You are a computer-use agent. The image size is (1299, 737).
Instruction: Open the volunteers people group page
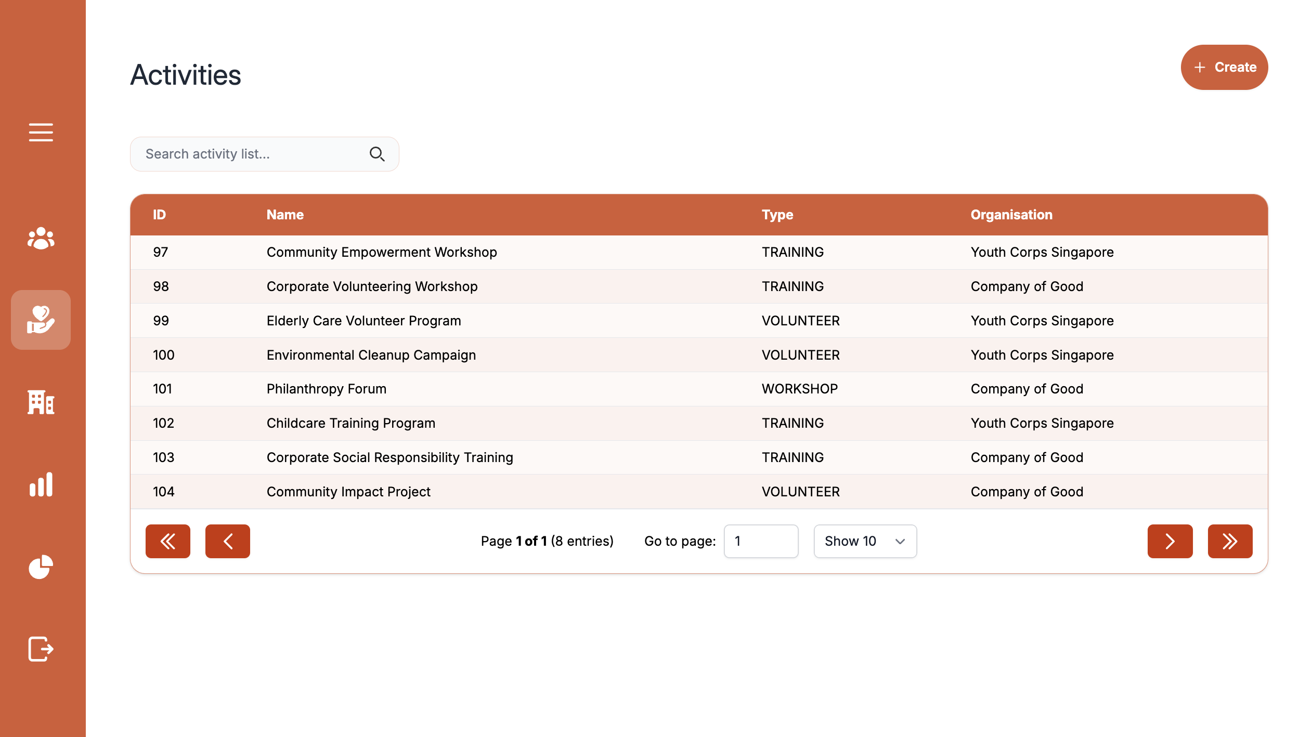click(41, 239)
